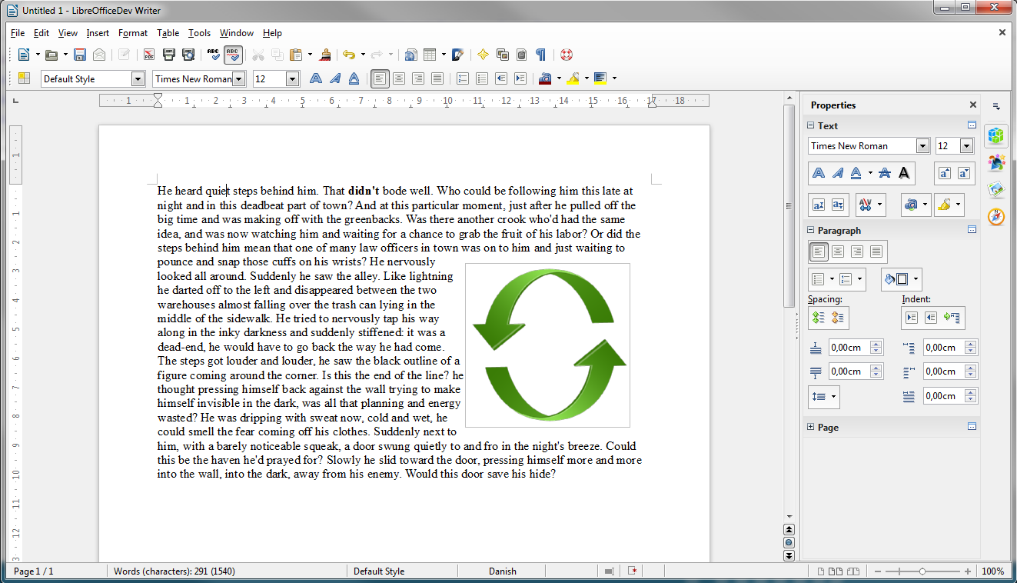Click the zoom slider in status bar
Viewport: 1017px width, 583px height.
[922, 571]
